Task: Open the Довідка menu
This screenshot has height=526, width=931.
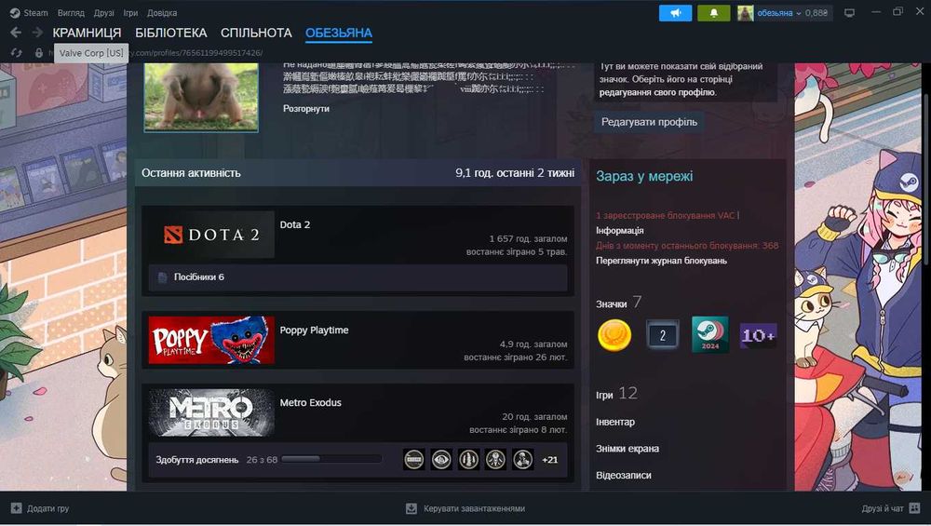Action: [x=162, y=12]
